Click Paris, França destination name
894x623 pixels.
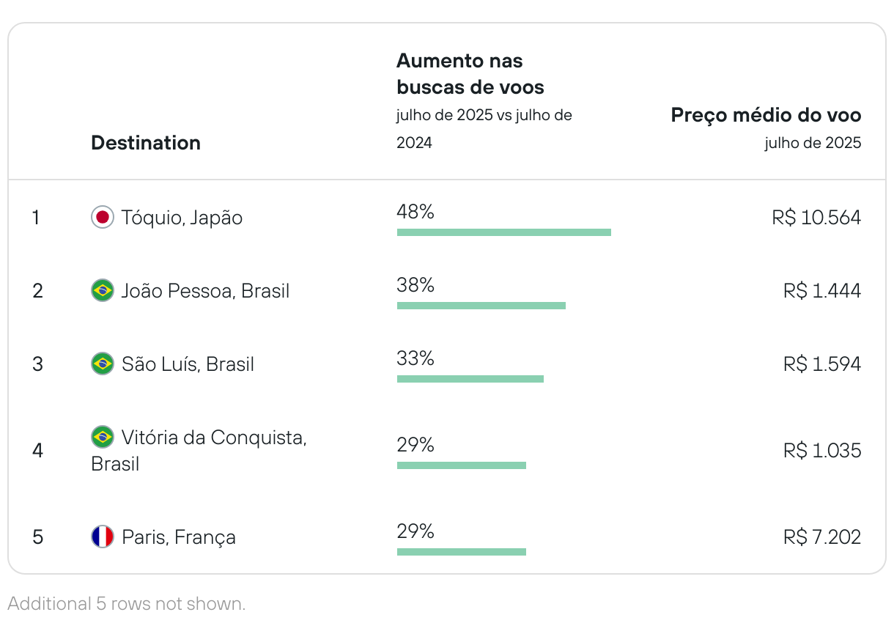tap(179, 537)
